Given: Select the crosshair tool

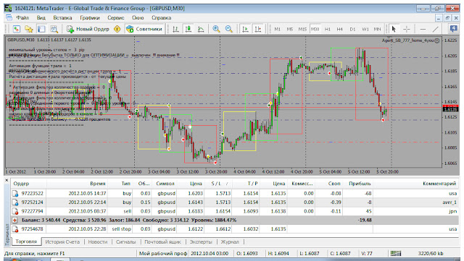Looking at the screenshot, I should pos(407,29).
